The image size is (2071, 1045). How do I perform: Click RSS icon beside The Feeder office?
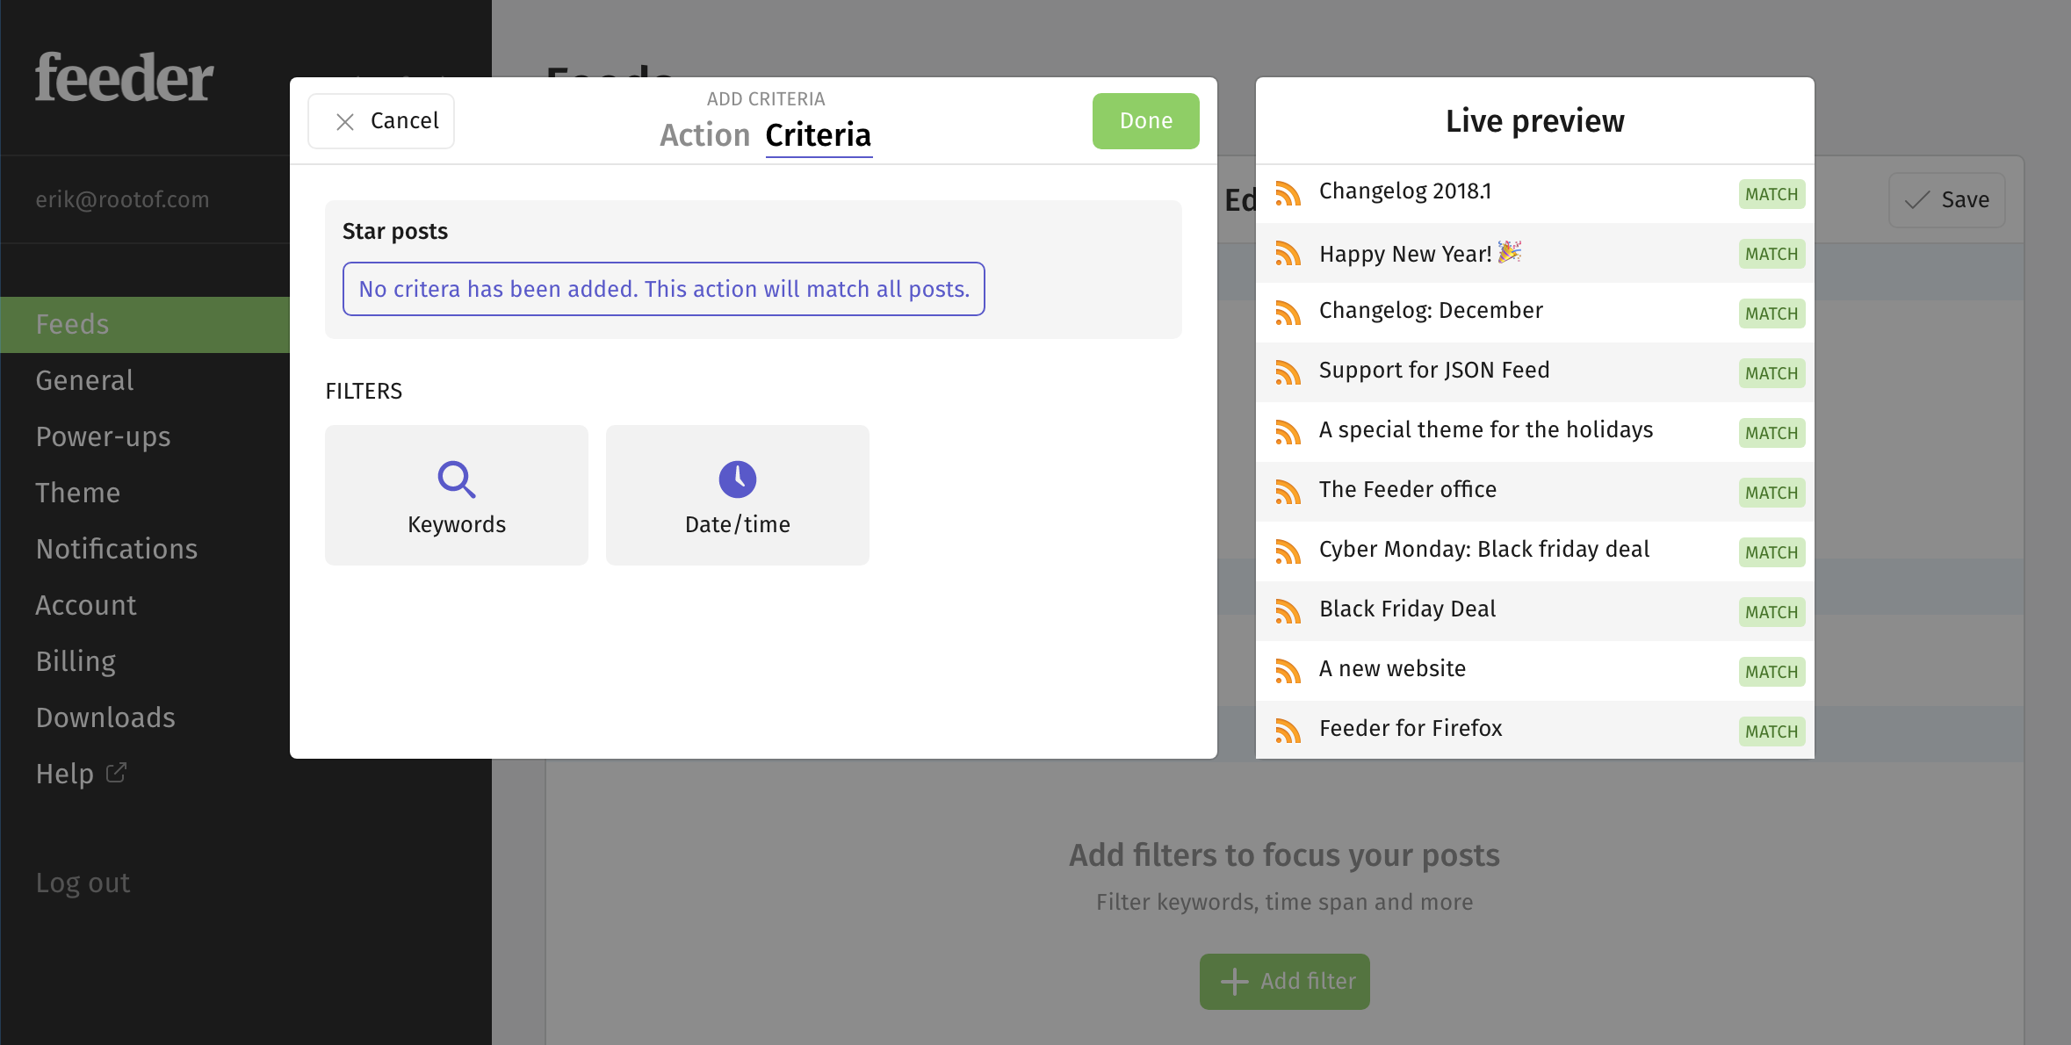[x=1288, y=492]
